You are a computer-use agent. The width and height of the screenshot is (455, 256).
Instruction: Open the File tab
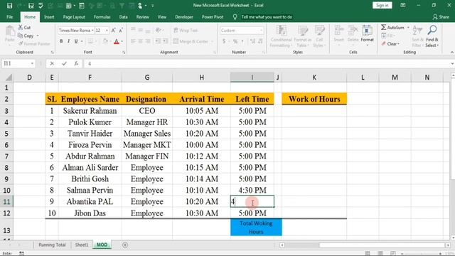pos(9,17)
